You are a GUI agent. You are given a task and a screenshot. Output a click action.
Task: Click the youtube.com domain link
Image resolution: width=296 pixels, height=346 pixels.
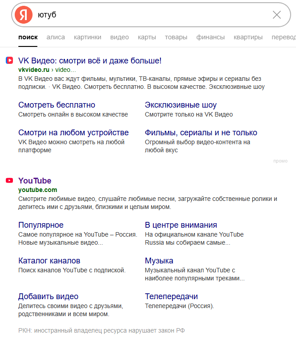pos(38,190)
